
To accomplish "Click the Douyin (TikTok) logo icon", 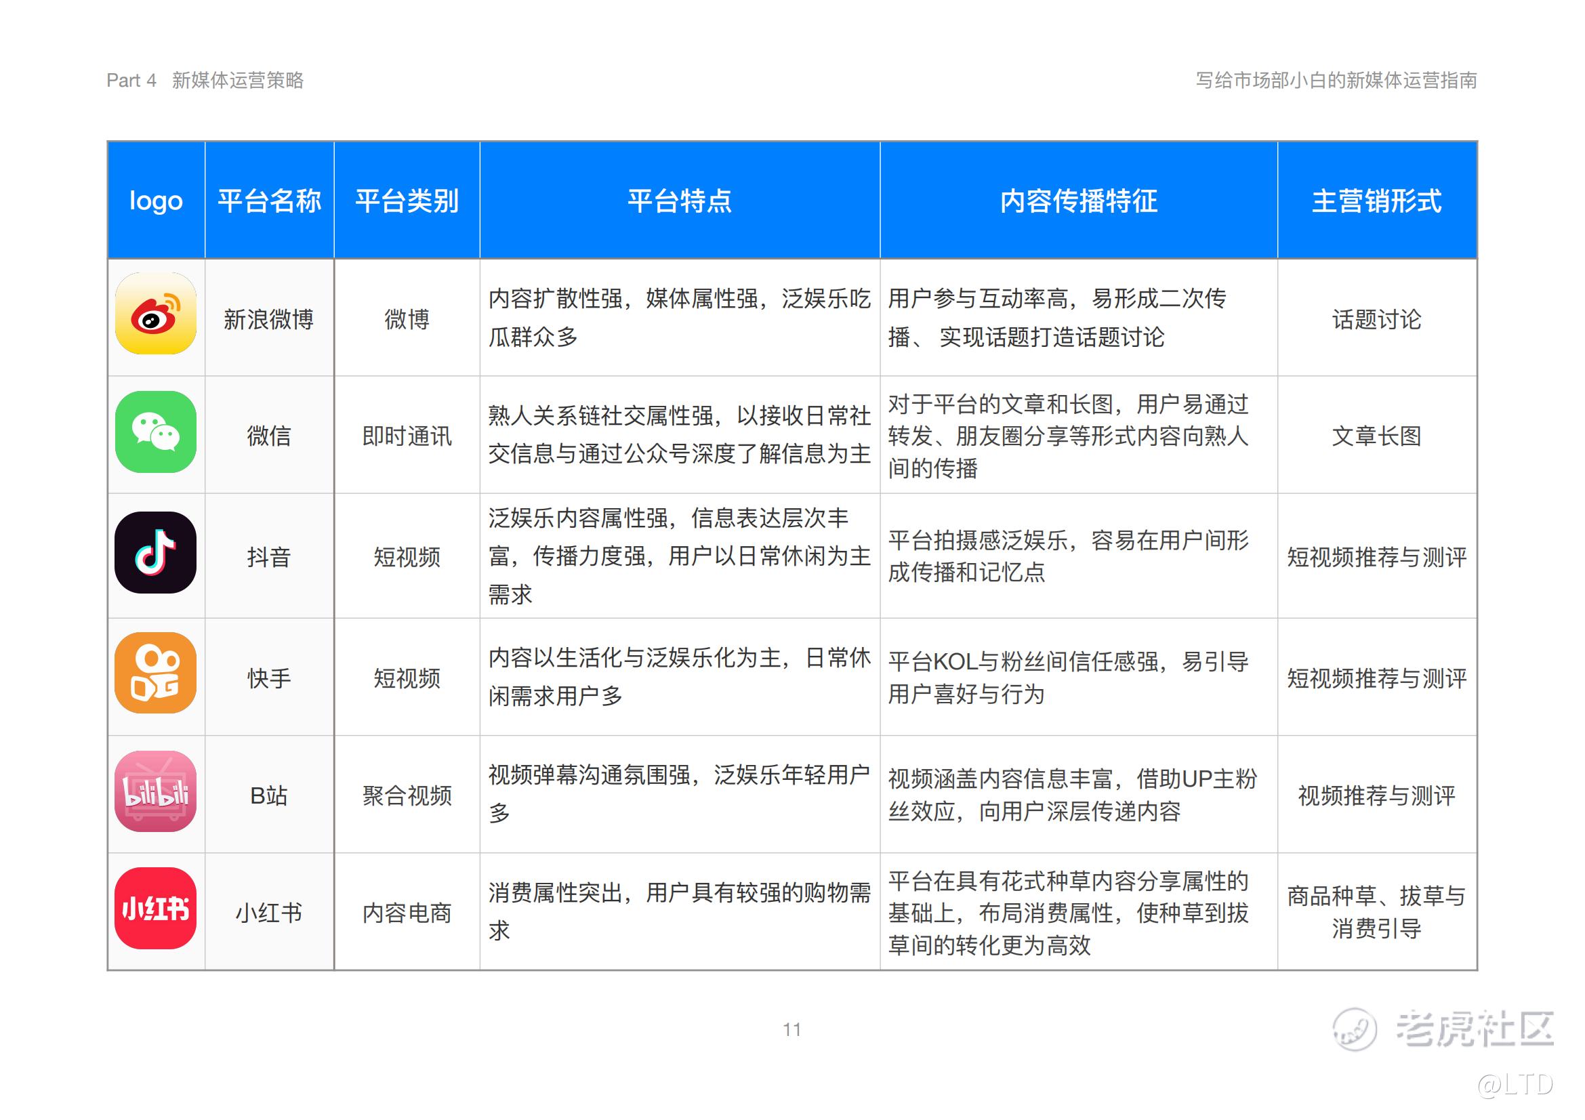I will 155,552.
